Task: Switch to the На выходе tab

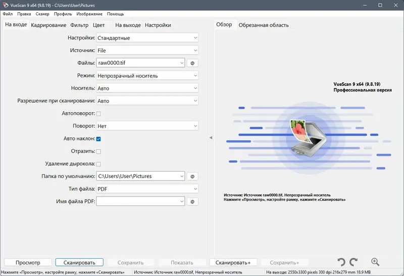Action: click(128, 25)
